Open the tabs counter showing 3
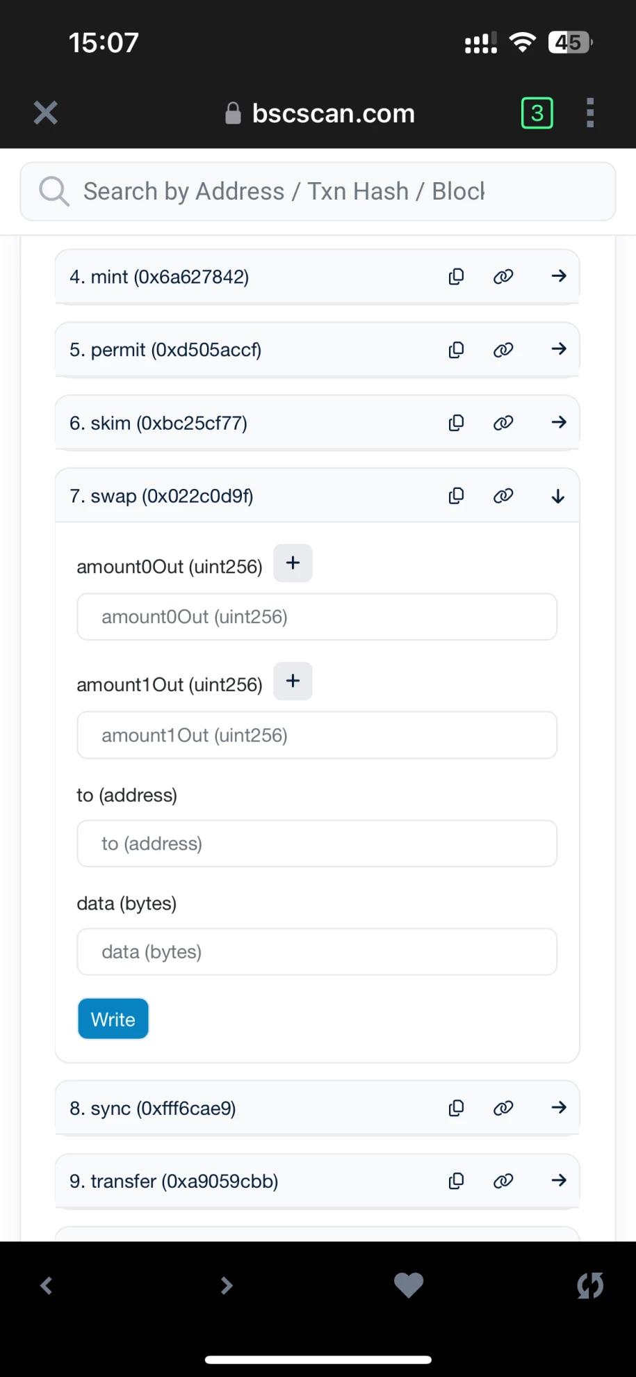The width and height of the screenshot is (636, 1377). (537, 113)
